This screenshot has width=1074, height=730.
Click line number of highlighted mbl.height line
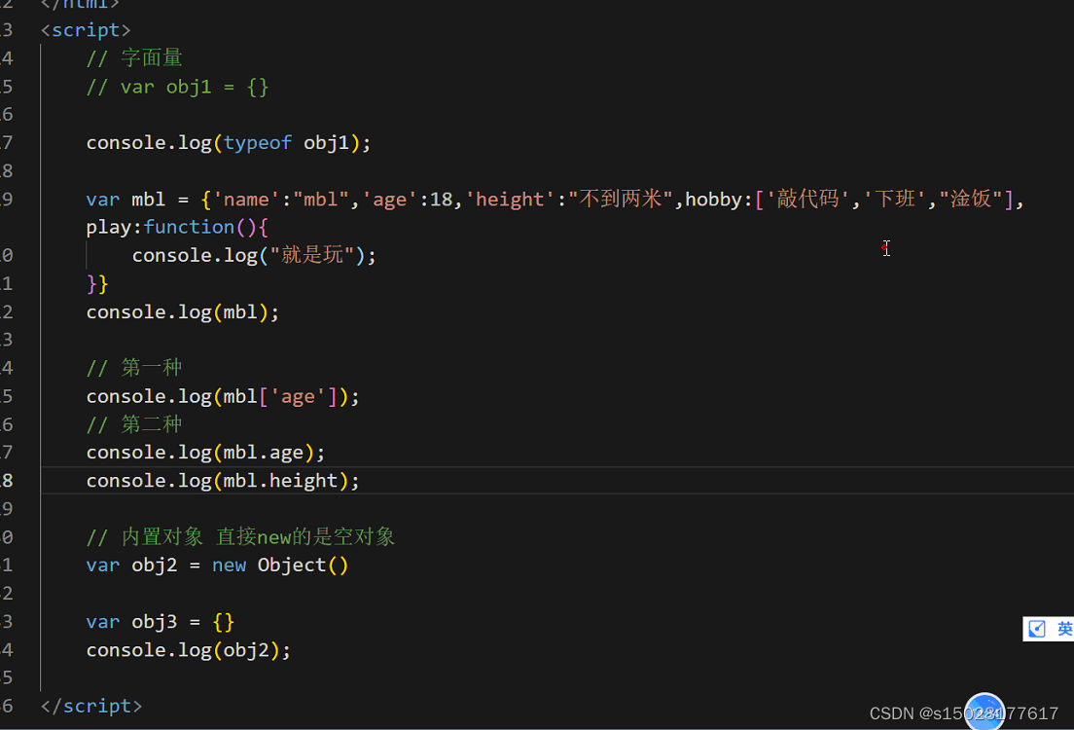click(10, 480)
